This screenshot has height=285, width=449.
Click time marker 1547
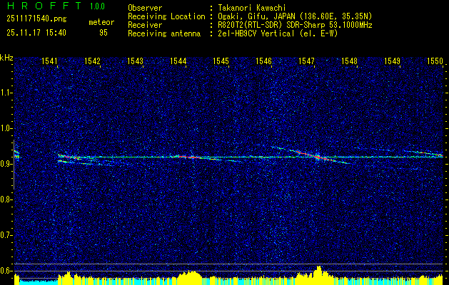click(307, 61)
